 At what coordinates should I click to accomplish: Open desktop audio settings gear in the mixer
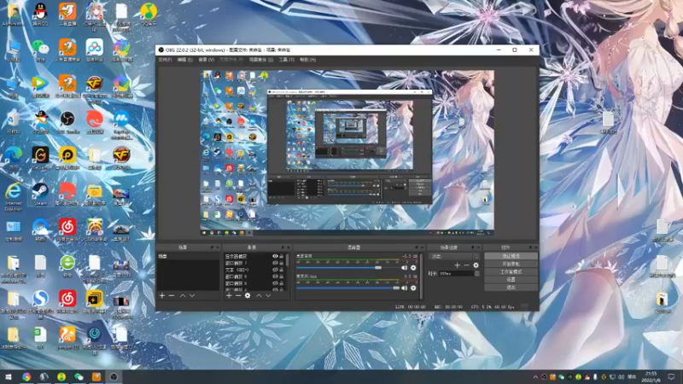click(x=413, y=268)
